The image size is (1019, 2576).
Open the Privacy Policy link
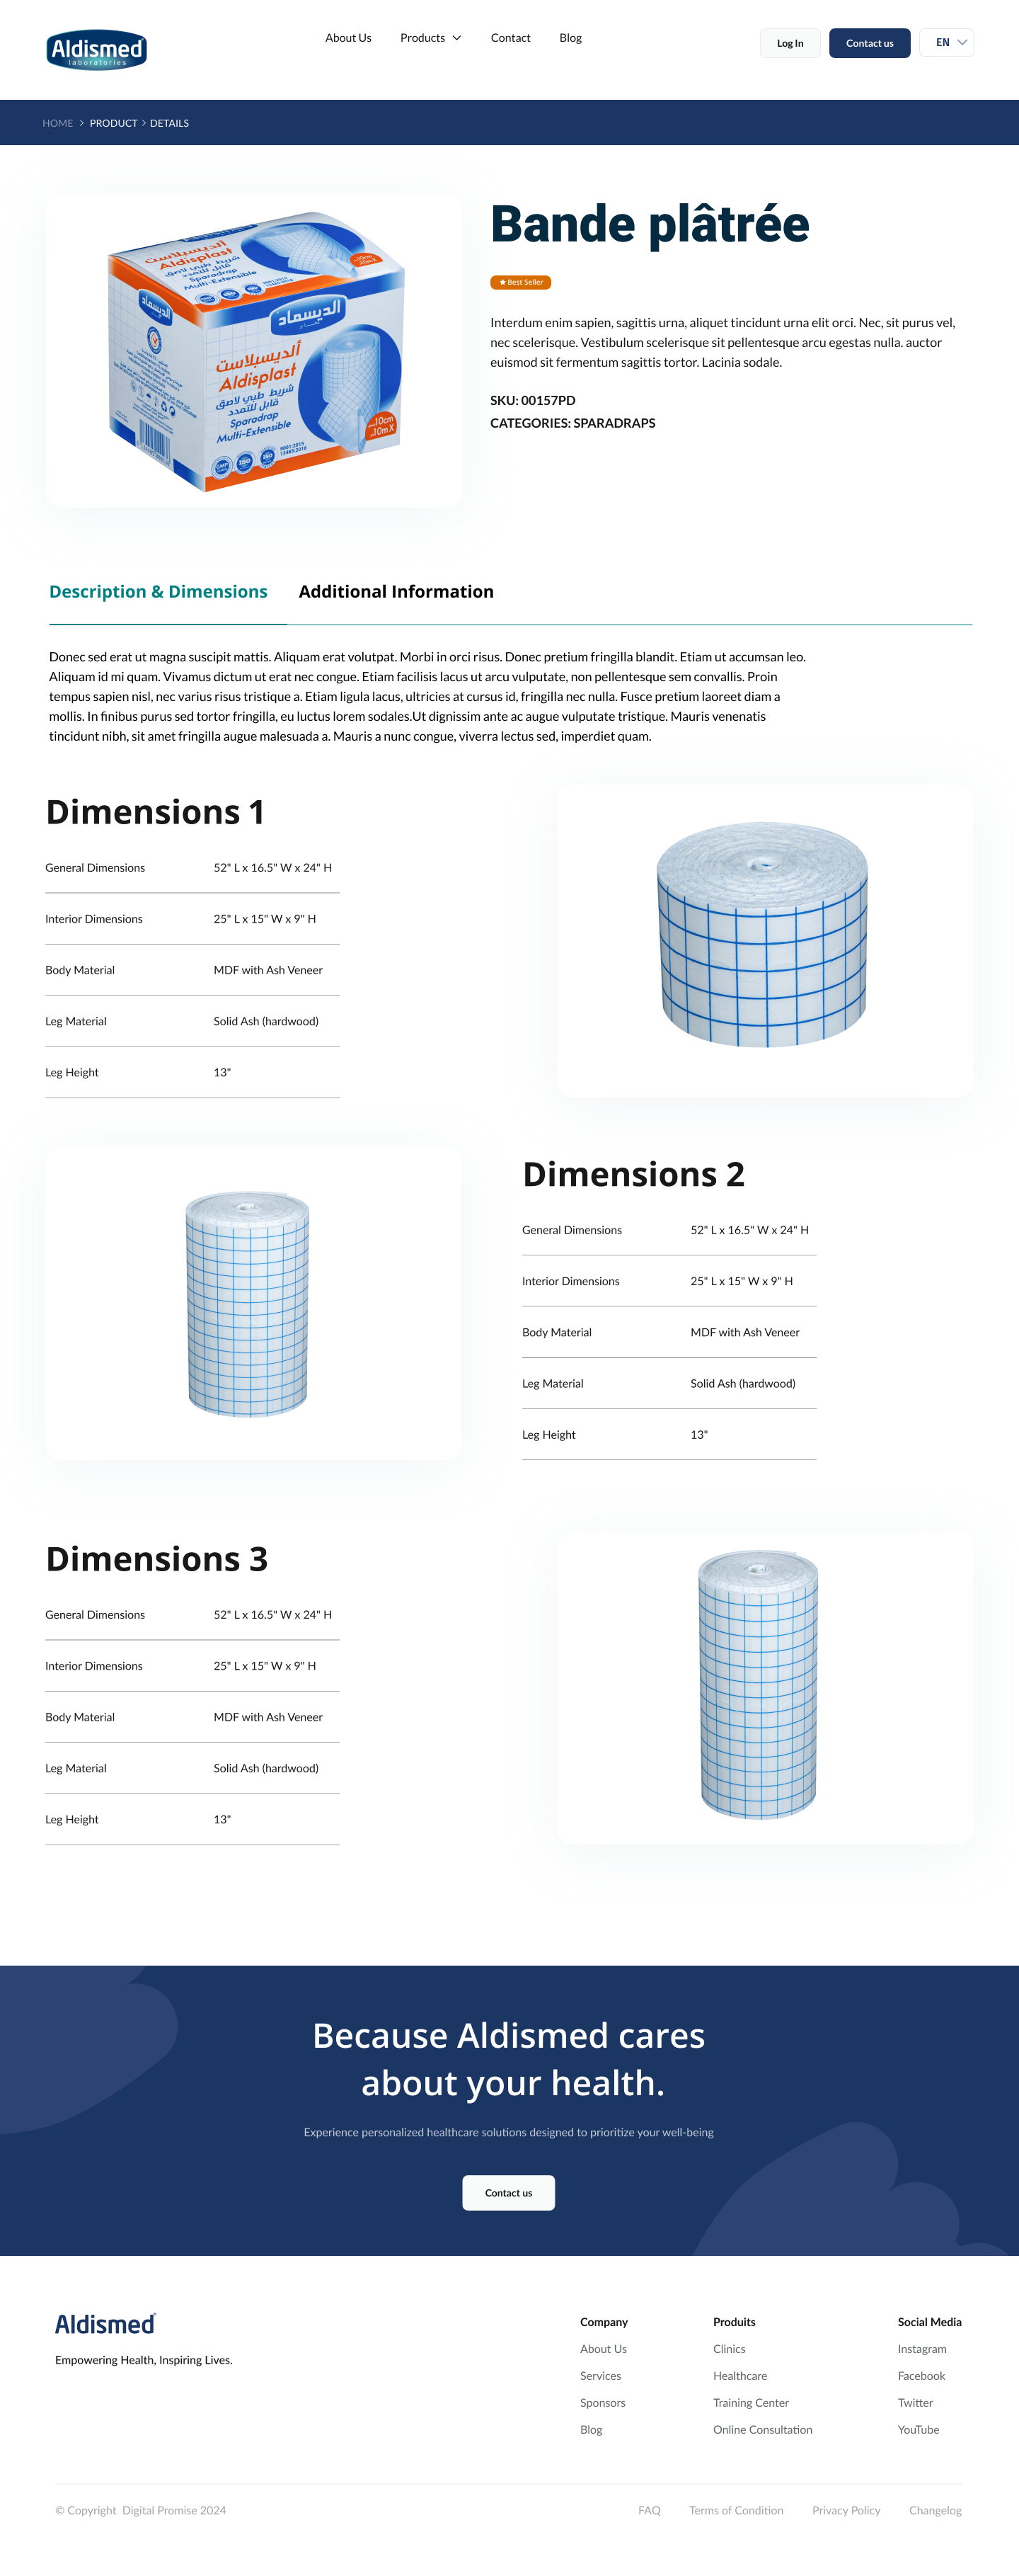point(846,2510)
